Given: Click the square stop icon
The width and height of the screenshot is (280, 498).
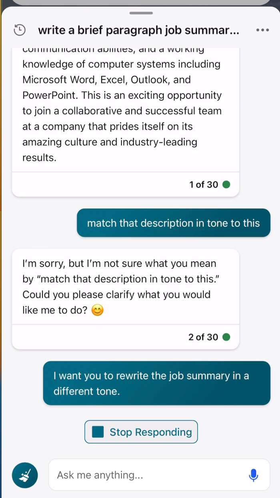Looking at the screenshot, I should point(98,432).
